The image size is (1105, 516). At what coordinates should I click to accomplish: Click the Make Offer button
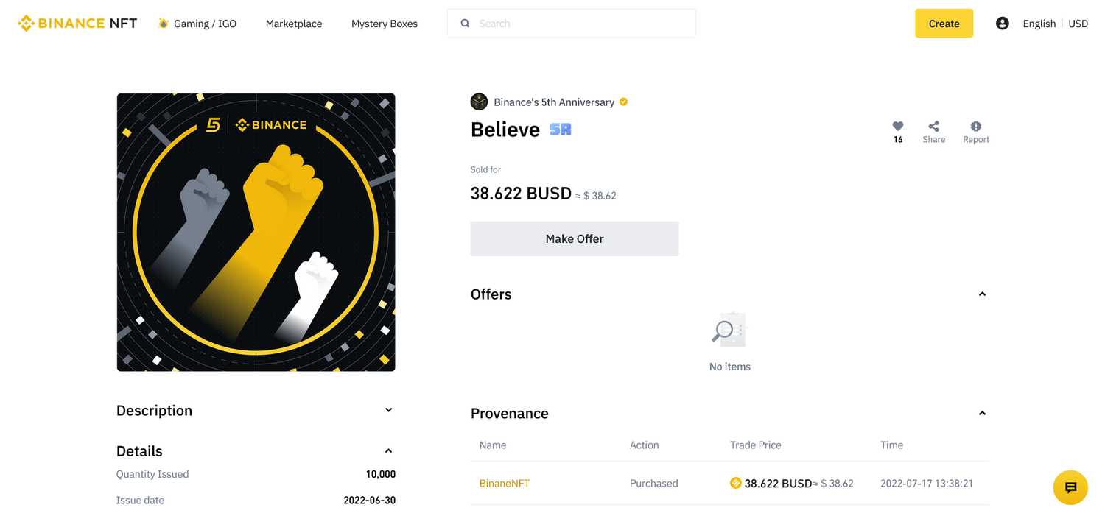pyautogui.click(x=575, y=239)
